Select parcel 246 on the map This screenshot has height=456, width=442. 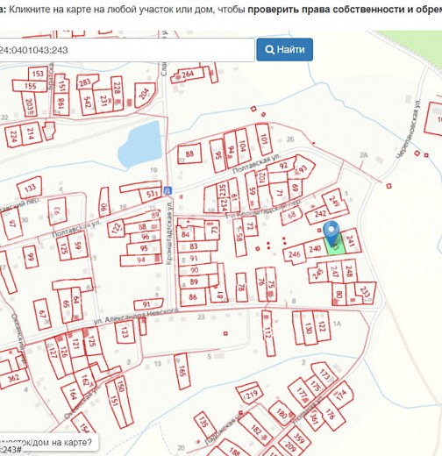pos(295,254)
